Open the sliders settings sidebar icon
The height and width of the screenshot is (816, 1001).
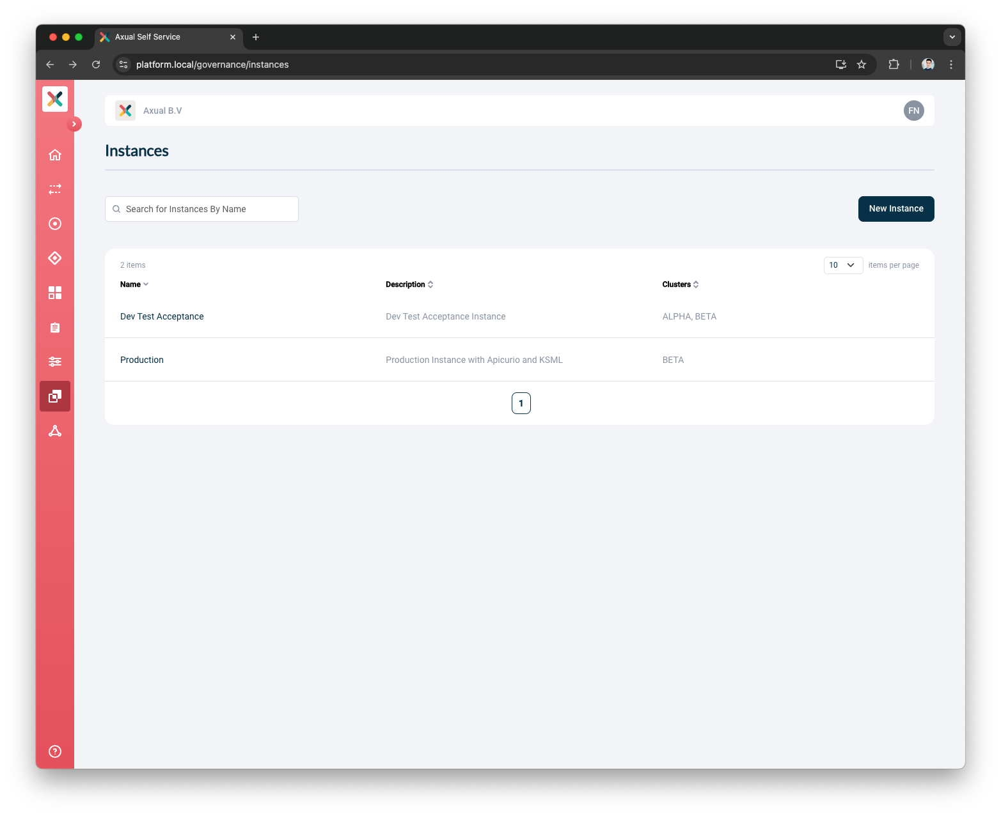[x=55, y=362]
